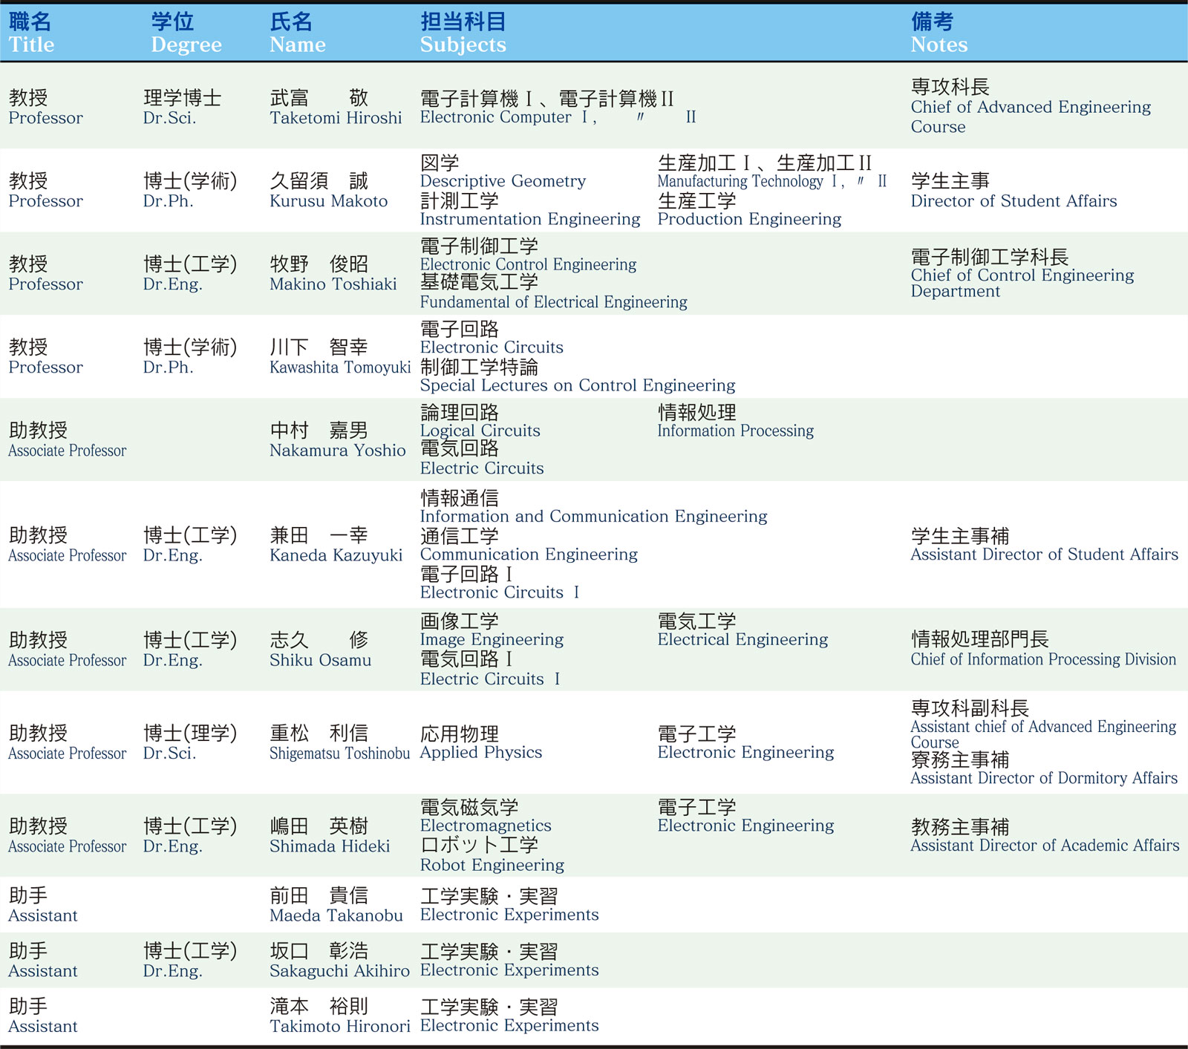Select the name Shiku Osamu
The height and width of the screenshot is (1049, 1188).
click(320, 660)
